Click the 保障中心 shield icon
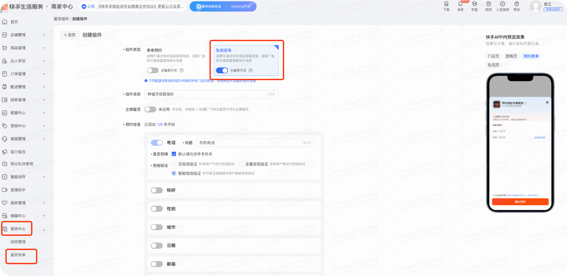Viewport: 567px width, 276px height. point(5,216)
